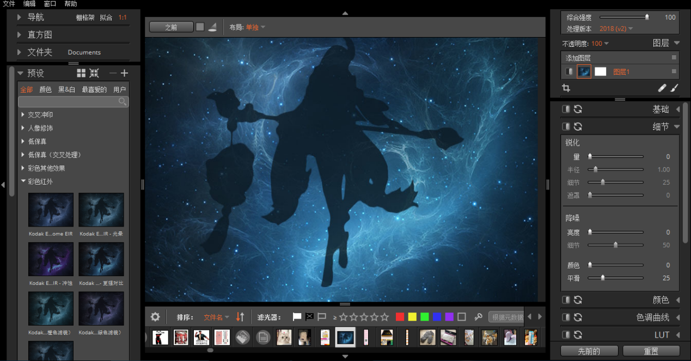
Task: Open the 布局 单独 dropdown
Action: click(x=255, y=27)
